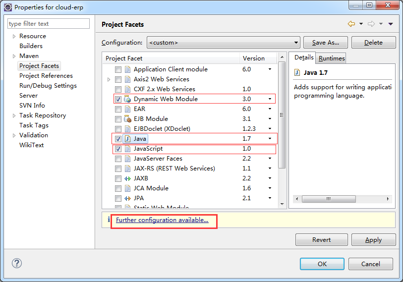Open JavaServer Faces version dropdown
This screenshot has height=282, width=403.
click(x=270, y=159)
